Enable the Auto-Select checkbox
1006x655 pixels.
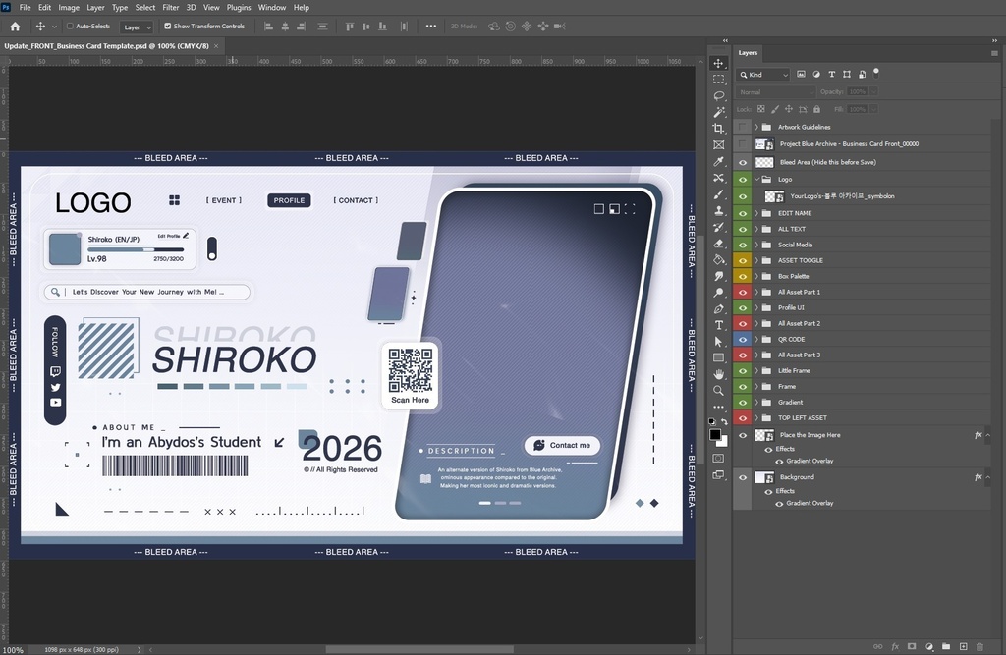(70, 27)
